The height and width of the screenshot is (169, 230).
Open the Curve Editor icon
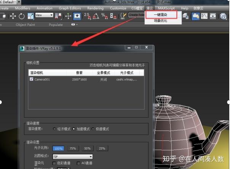[x=204, y=16]
